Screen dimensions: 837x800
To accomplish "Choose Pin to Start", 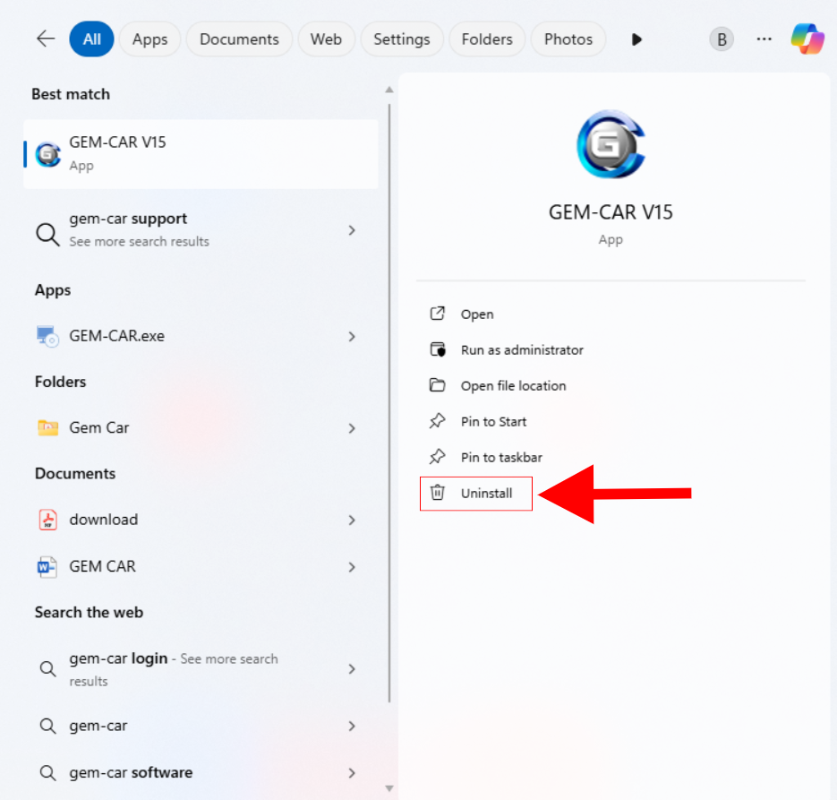I will tap(494, 421).
